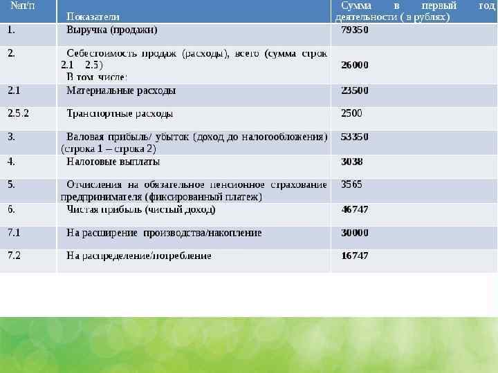Select the value 3038

[351, 162]
